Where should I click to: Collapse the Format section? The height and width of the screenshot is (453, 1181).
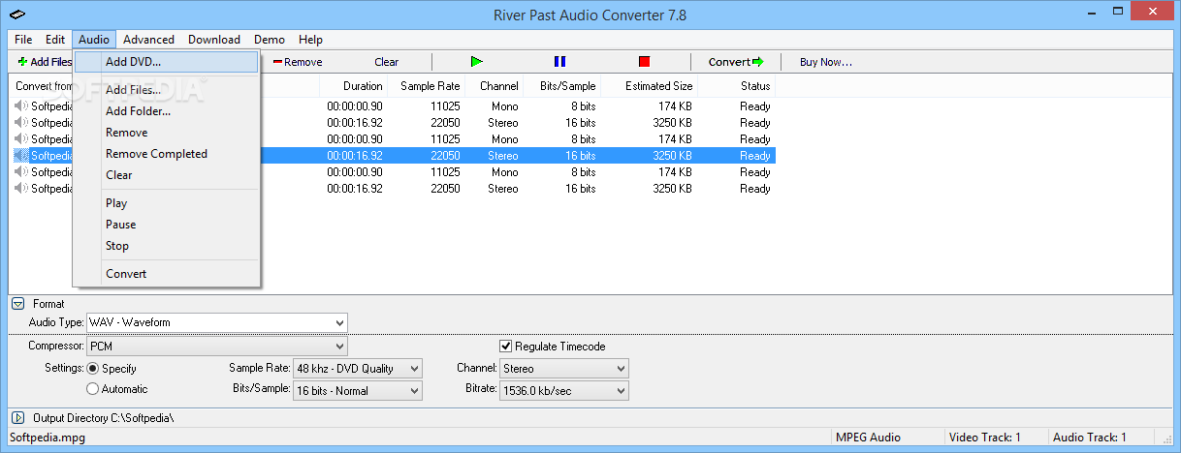click(18, 304)
